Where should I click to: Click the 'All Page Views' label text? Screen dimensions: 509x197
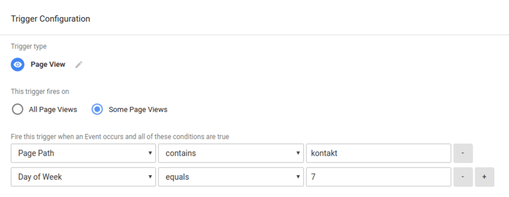click(53, 109)
